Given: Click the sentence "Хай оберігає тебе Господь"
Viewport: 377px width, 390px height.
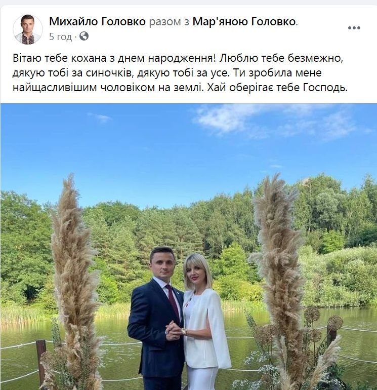Looking at the screenshot, I should click(x=276, y=88).
